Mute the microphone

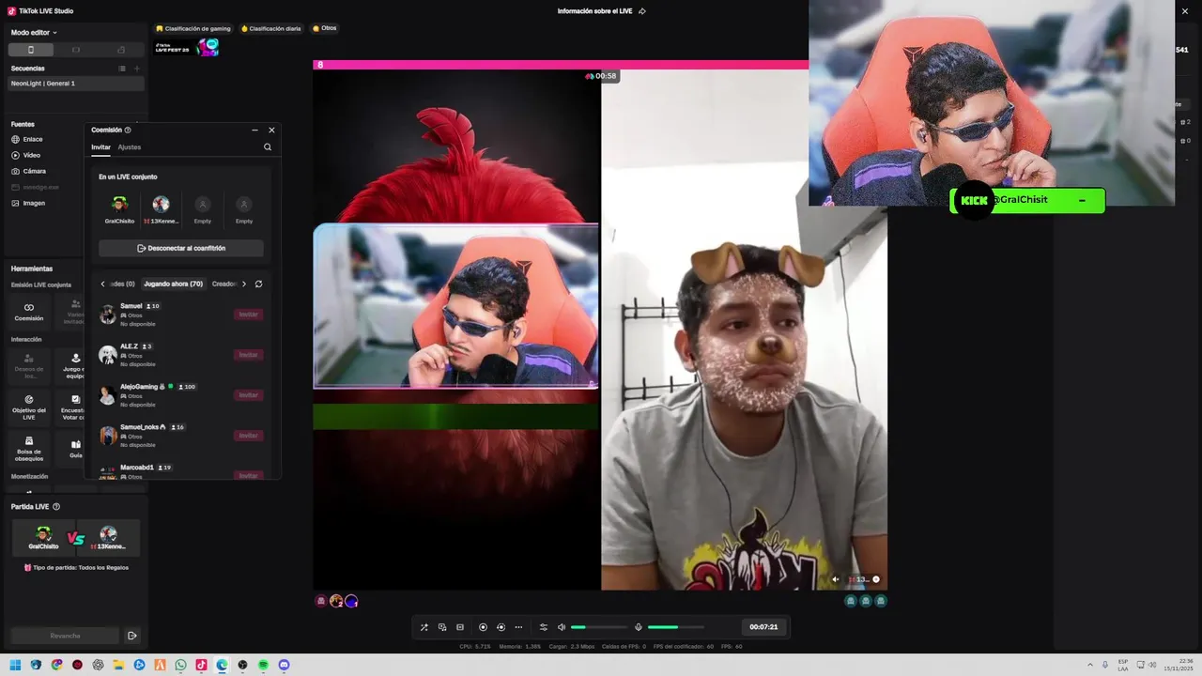[x=639, y=627]
